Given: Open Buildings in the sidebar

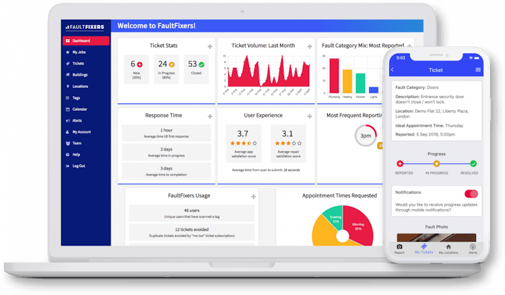Looking at the screenshot, I should (x=79, y=75).
